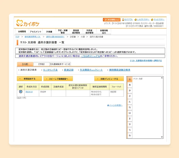Select user テスト 太郎 in the list
179x158 pixels.
tap(138, 79)
